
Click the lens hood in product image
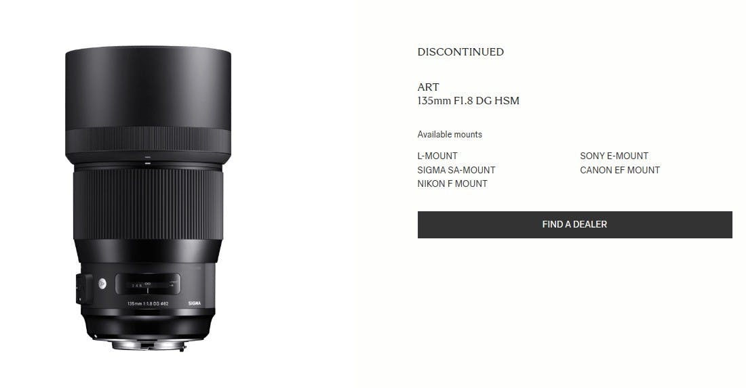[x=148, y=104]
